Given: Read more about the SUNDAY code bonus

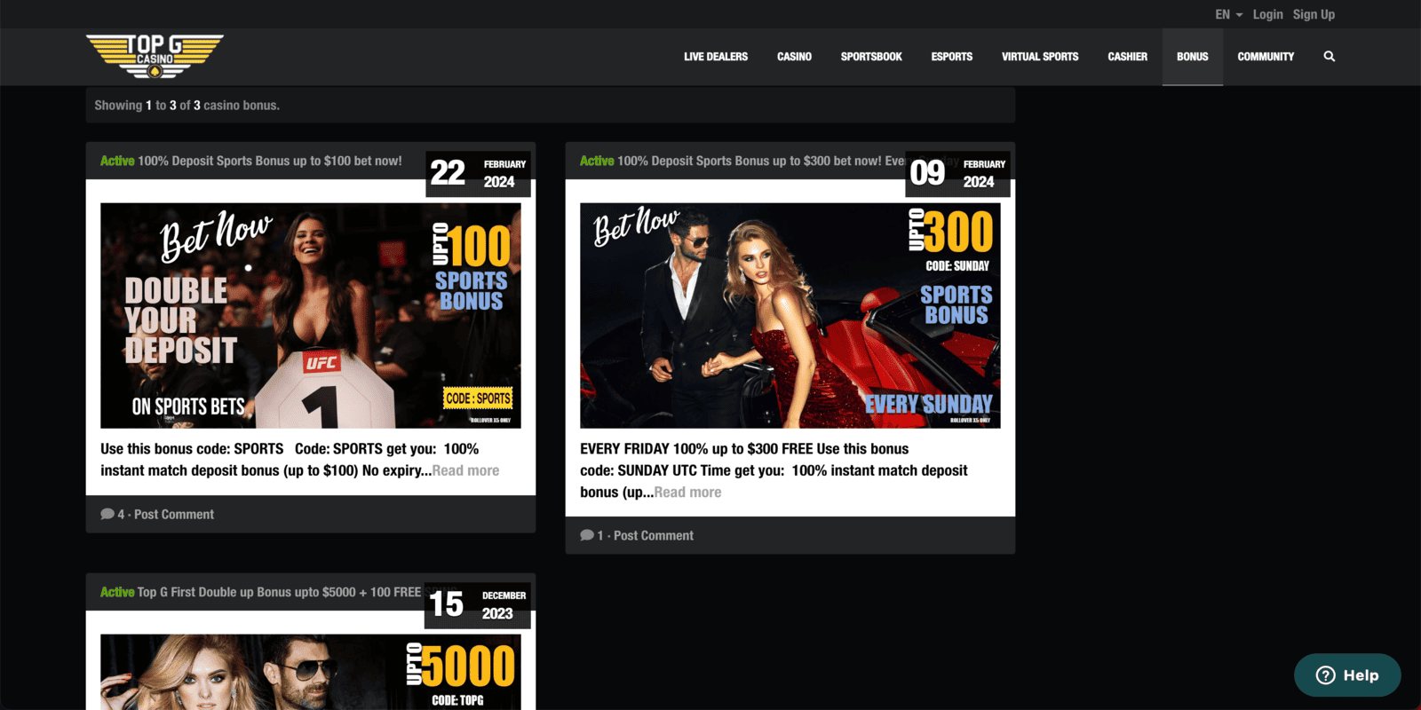Looking at the screenshot, I should [x=687, y=493].
